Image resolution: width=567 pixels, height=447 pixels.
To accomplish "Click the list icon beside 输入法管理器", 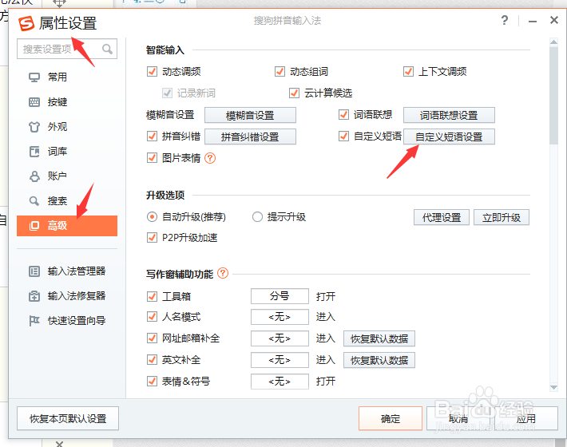I will pos(34,271).
